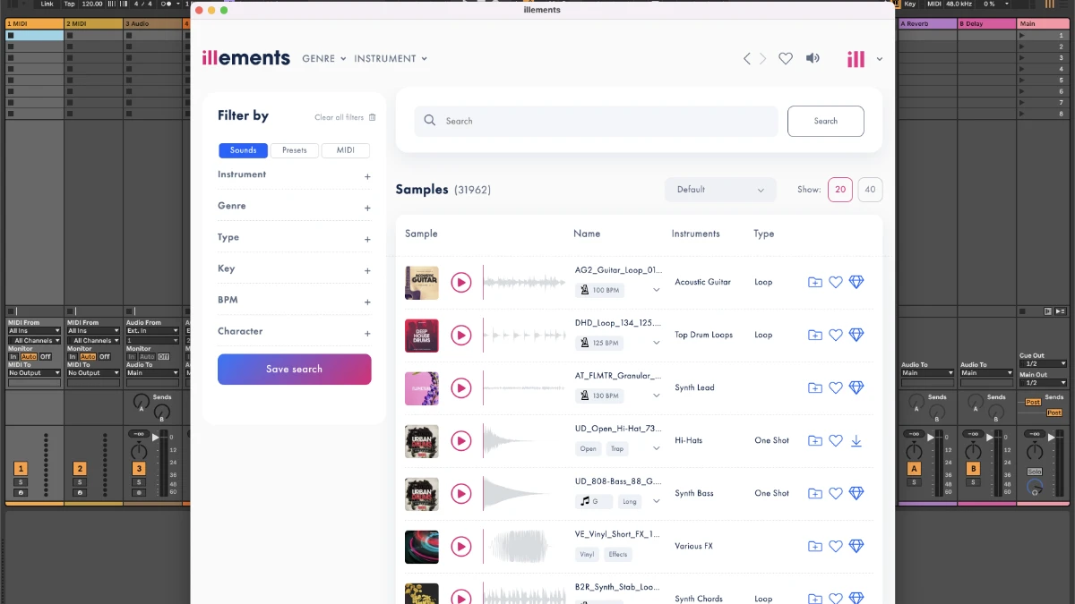1075x604 pixels.
Task: Add the Synth Bass sample to a folder
Action: click(815, 493)
